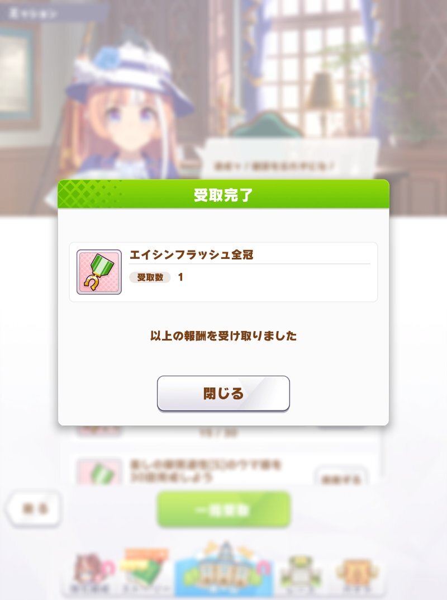Tap the reward quantity number 1
The height and width of the screenshot is (600, 447).
180,277
